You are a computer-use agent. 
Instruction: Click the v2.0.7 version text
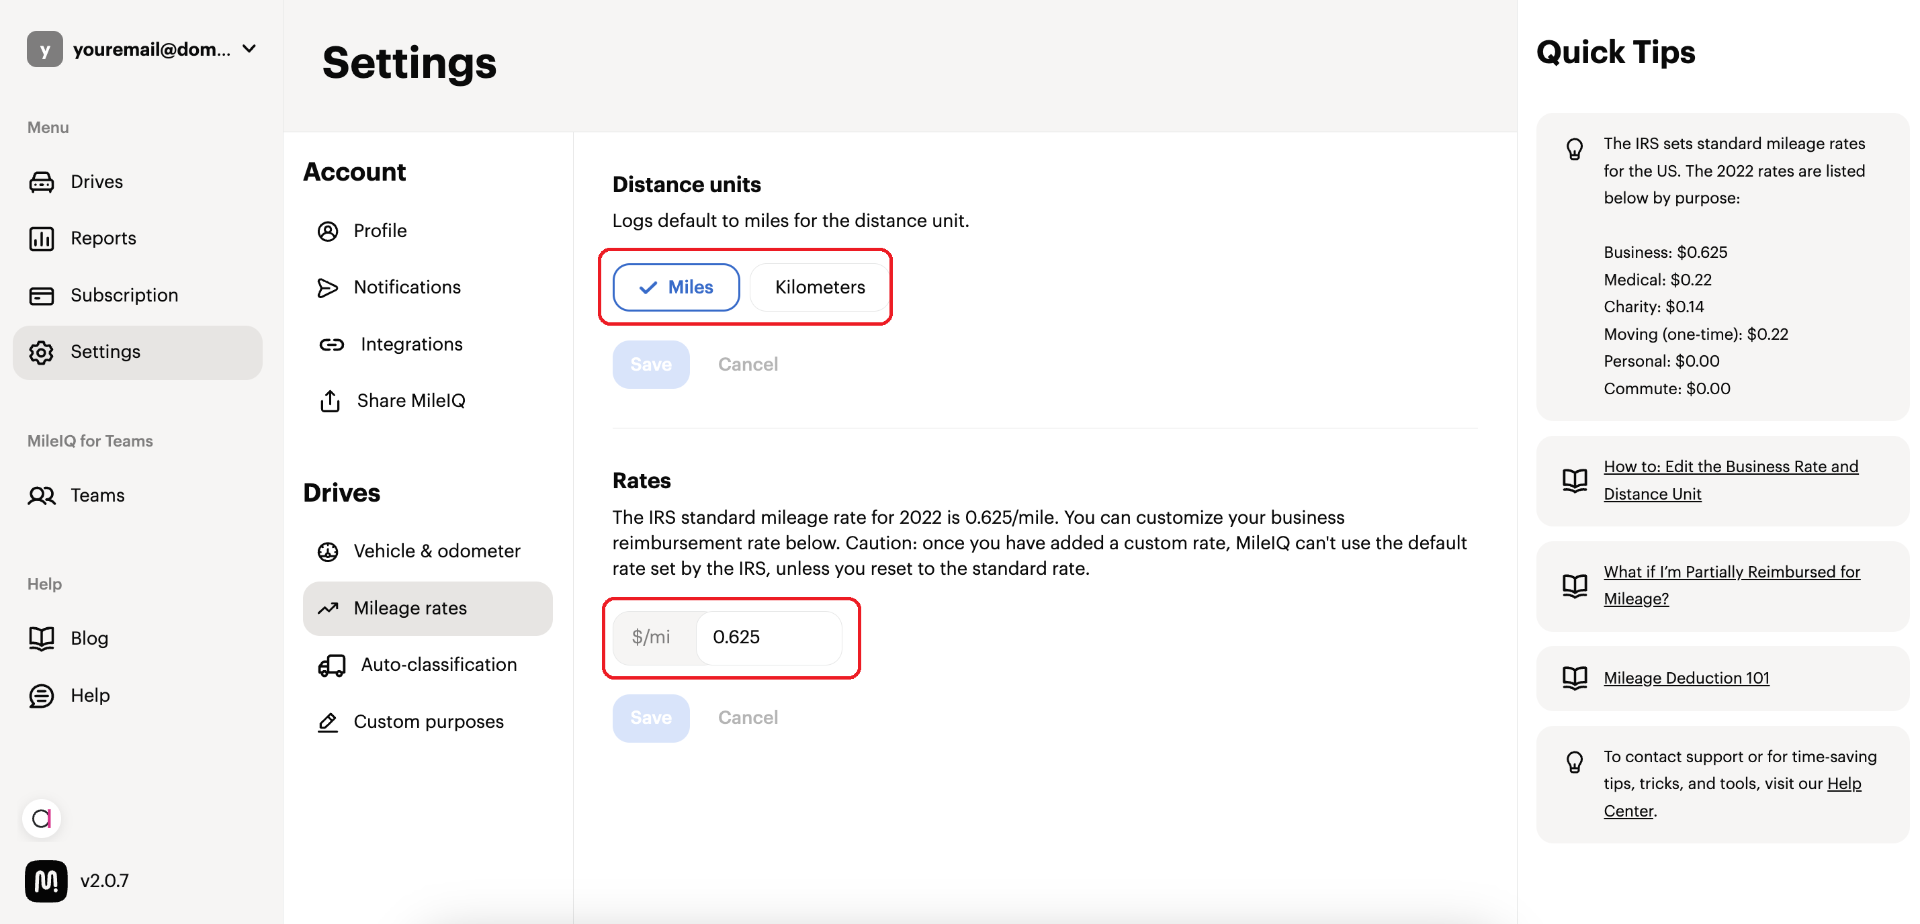pos(104,882)
